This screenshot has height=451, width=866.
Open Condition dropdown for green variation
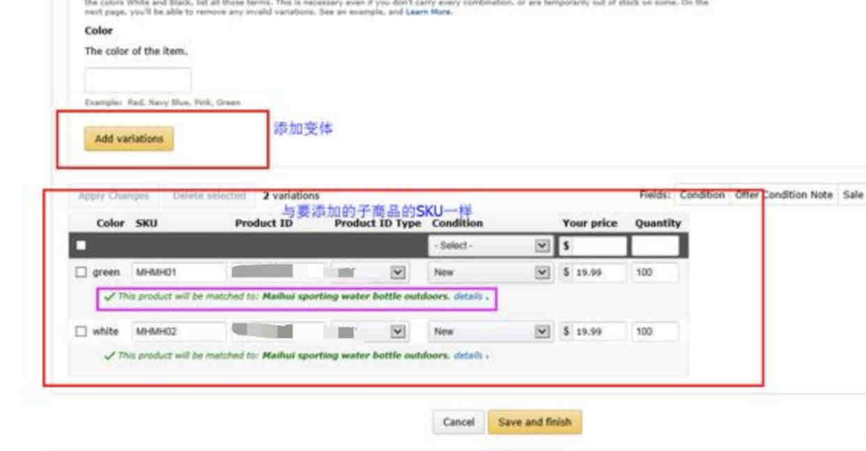(x=490, y=272)
